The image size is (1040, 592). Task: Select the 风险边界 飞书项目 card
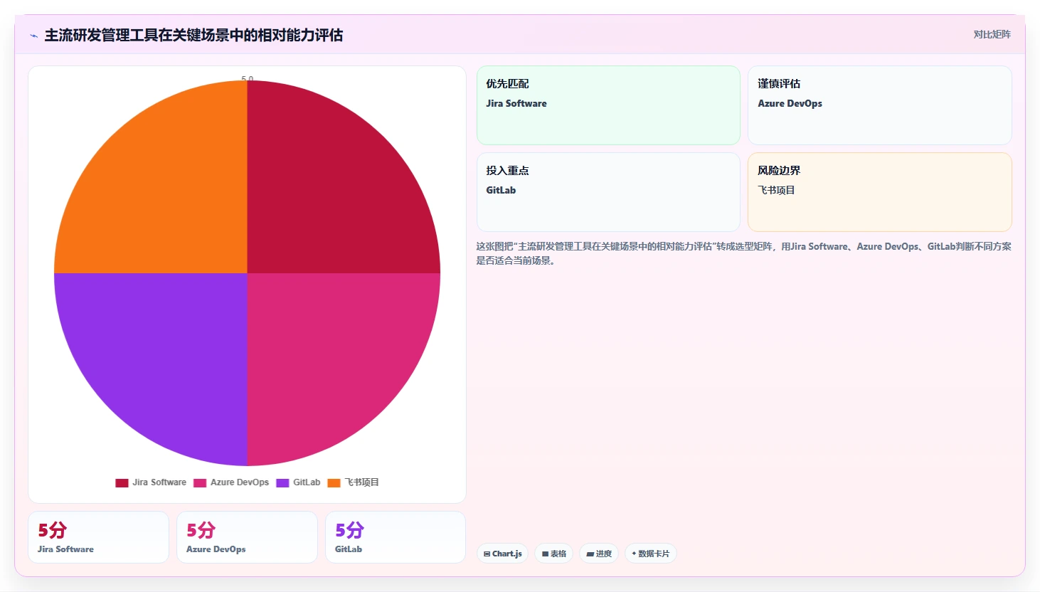[x=880, y=192]
